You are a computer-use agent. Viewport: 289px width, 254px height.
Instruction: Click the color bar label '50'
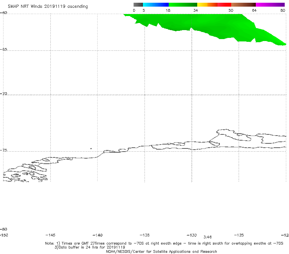[x=231, y=10]
